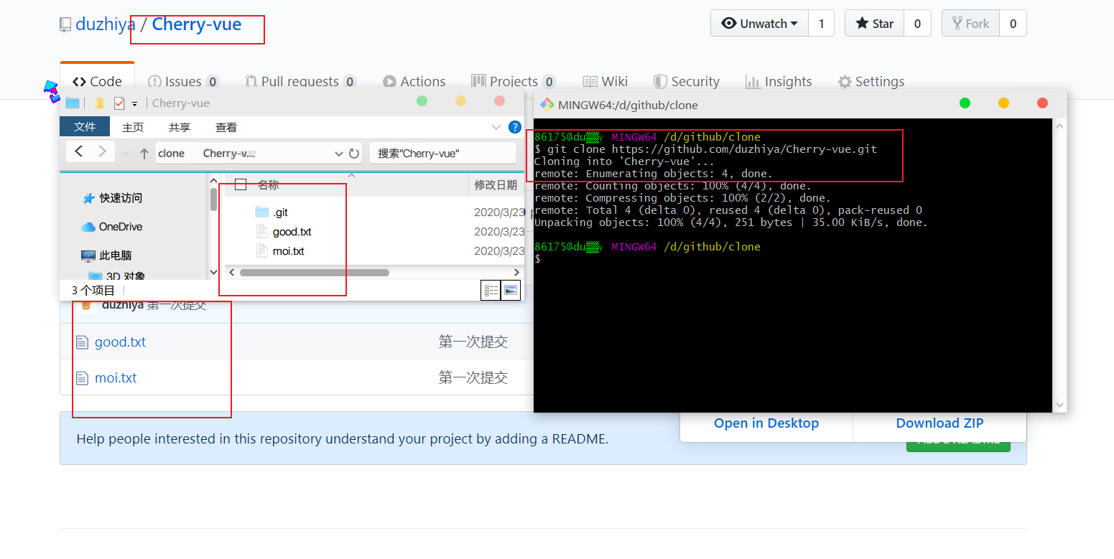Open the 文件 menu in Explorer
This screenshot has width=1114, height=559.
point(85,127)
